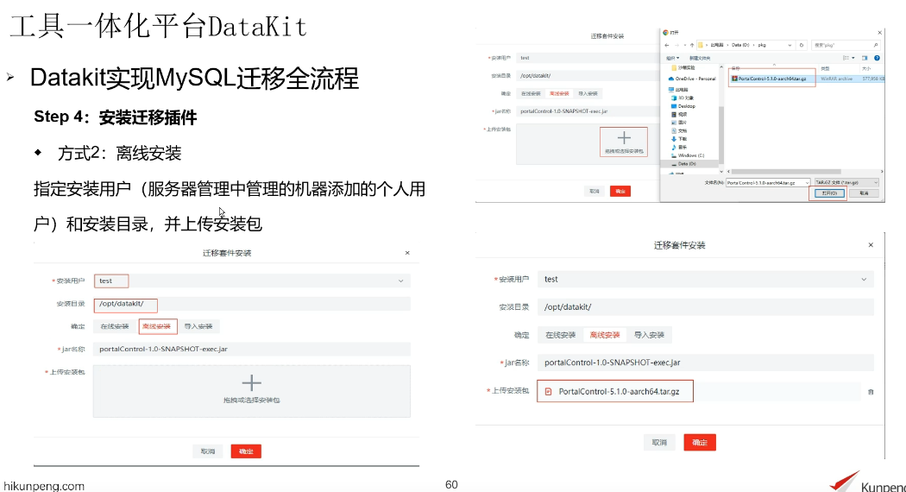Click the jar名称 field in the bottom-right dialog
Viewport: 906px width, 492px height.
click(x=706, y=363)
